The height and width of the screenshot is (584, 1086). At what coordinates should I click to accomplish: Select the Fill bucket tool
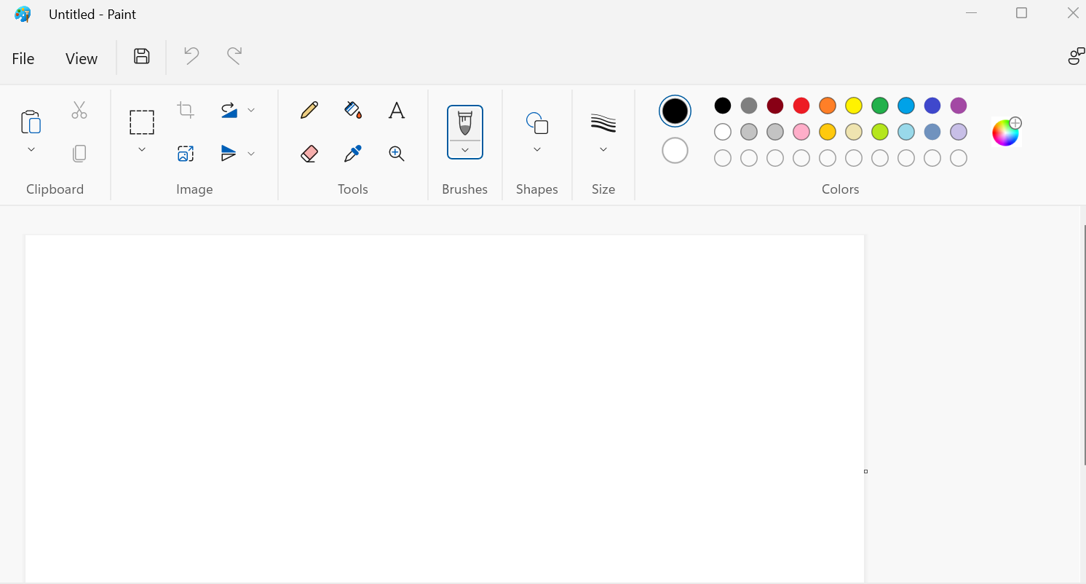(353, 110)
